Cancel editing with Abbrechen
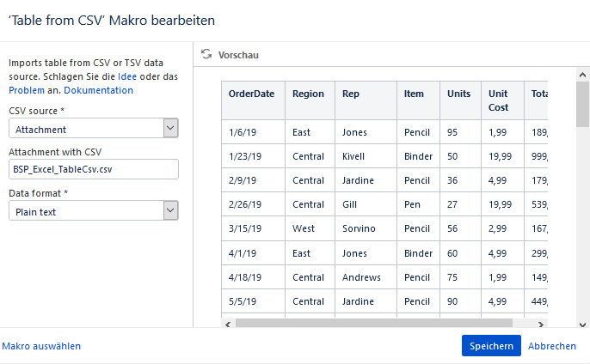The height and width of the screenshot is (364, 590). click(552, 346)
